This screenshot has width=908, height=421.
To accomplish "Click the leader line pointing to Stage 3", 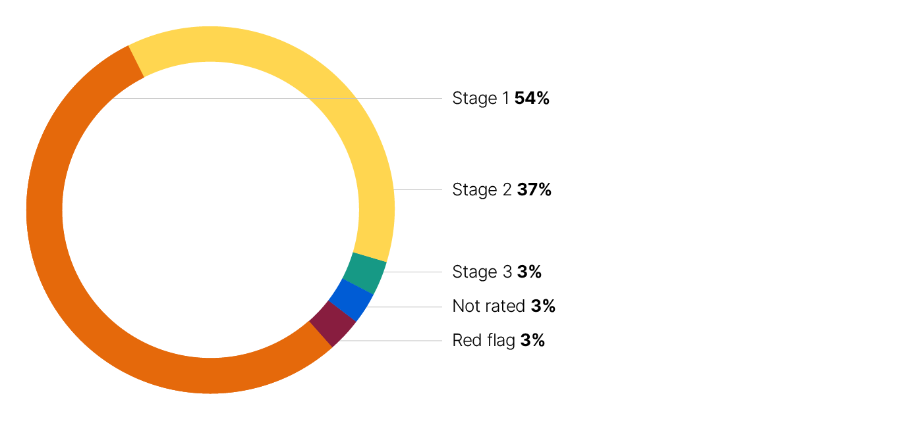I will pyautogui.click(x=414, y=272).
